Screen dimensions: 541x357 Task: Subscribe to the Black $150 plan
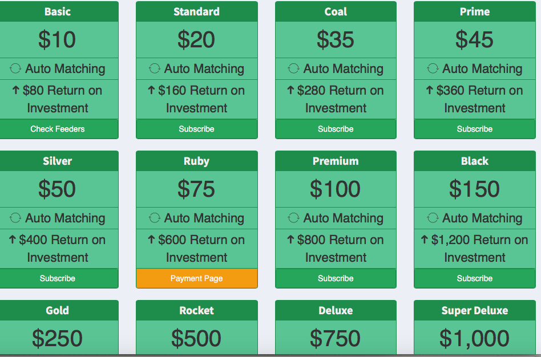(x=475, y=278)
